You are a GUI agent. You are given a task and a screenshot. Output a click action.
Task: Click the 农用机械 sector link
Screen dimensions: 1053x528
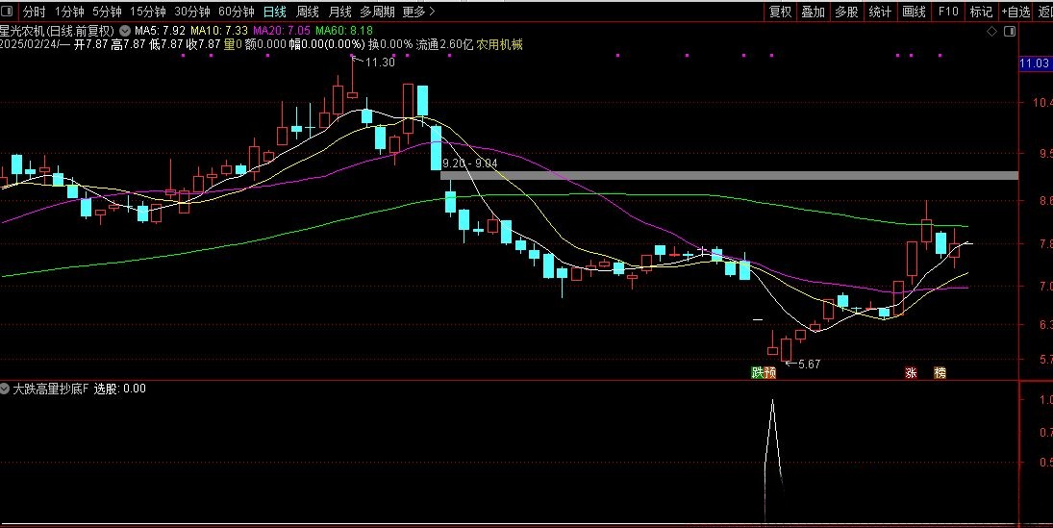pyautogui.click(x=500, y=44)
